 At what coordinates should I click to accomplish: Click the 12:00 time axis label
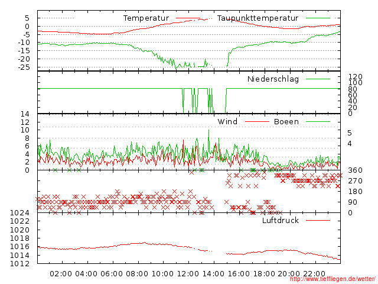188,274
